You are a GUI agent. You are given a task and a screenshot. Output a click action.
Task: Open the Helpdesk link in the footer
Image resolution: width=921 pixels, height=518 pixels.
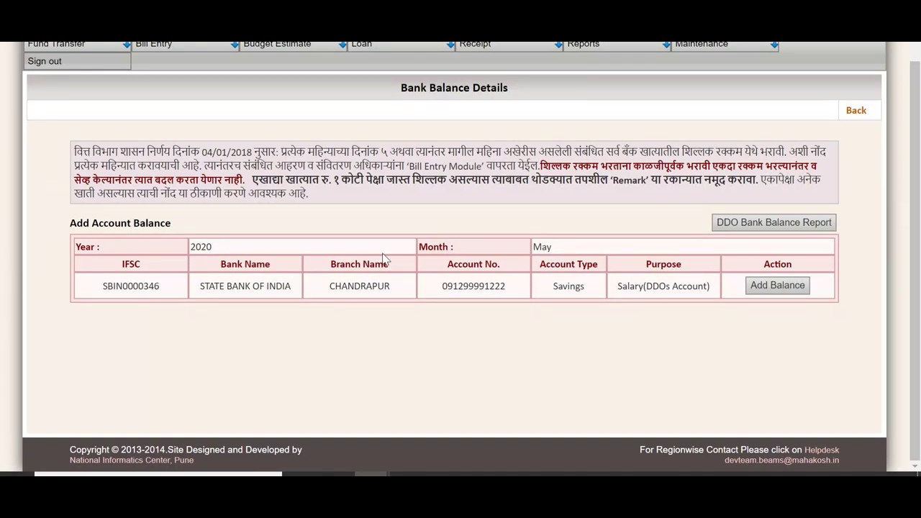point(822,450)
